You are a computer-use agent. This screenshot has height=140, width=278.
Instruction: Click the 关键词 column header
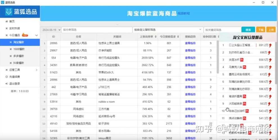[x=117, y=37]
